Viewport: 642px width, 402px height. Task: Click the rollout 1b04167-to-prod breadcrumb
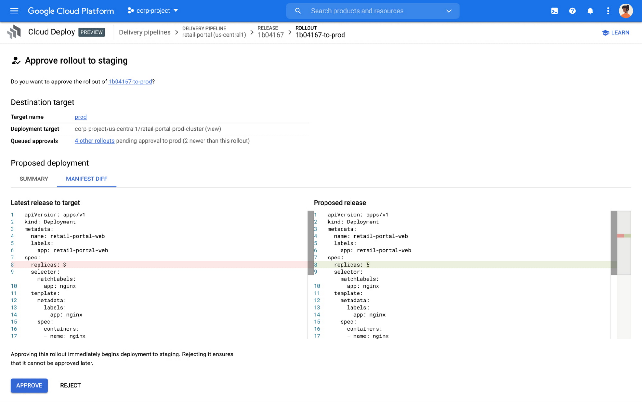pos(320,31)
